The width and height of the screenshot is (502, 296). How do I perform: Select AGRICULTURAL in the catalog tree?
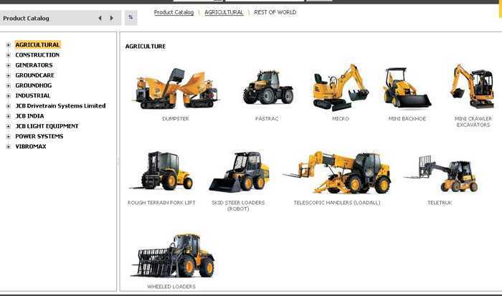point(37,45)
